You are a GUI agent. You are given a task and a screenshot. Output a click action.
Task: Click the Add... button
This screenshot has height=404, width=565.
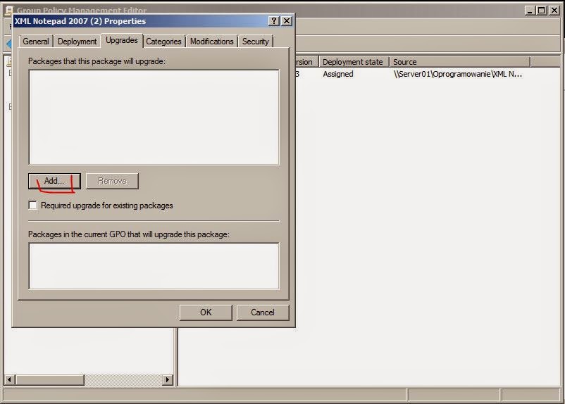[54, 181]
